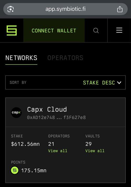Click the 0xAD12e748...f3F627e8 address

[56, 117]
